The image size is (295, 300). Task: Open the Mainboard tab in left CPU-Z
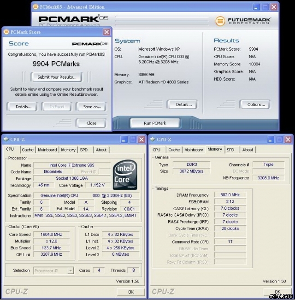[47, 150]
